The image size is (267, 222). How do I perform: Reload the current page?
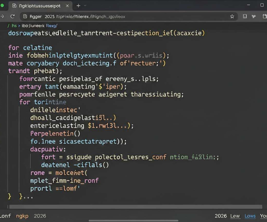(12, 16)
